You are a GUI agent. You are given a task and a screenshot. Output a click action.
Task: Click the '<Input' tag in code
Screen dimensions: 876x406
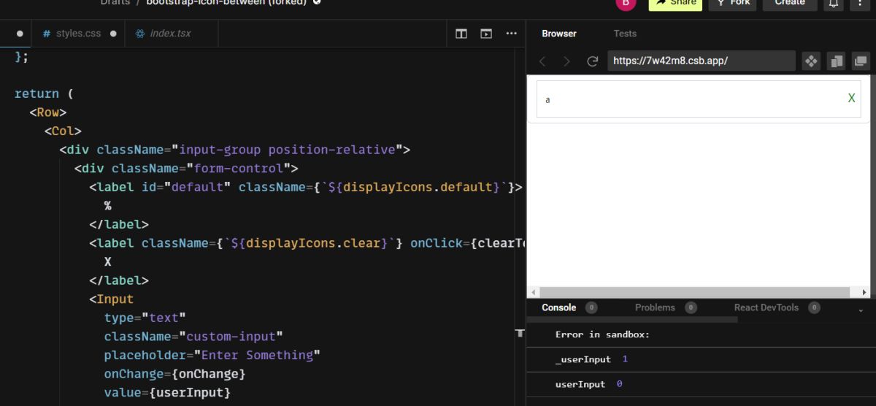(x=112, y=299)
